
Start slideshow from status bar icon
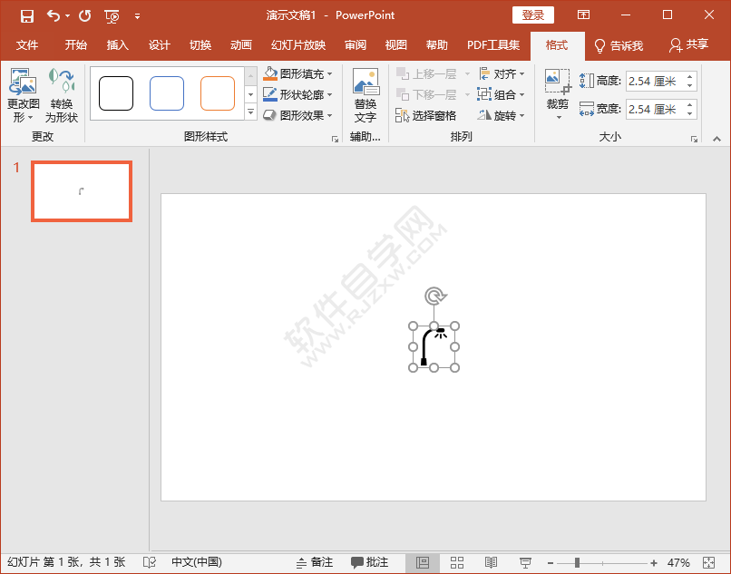coord(525,562)
